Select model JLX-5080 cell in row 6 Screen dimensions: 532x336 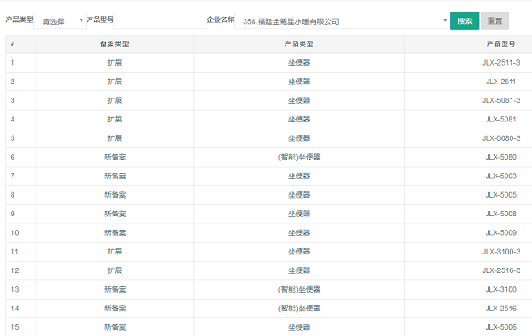[501, 157]
